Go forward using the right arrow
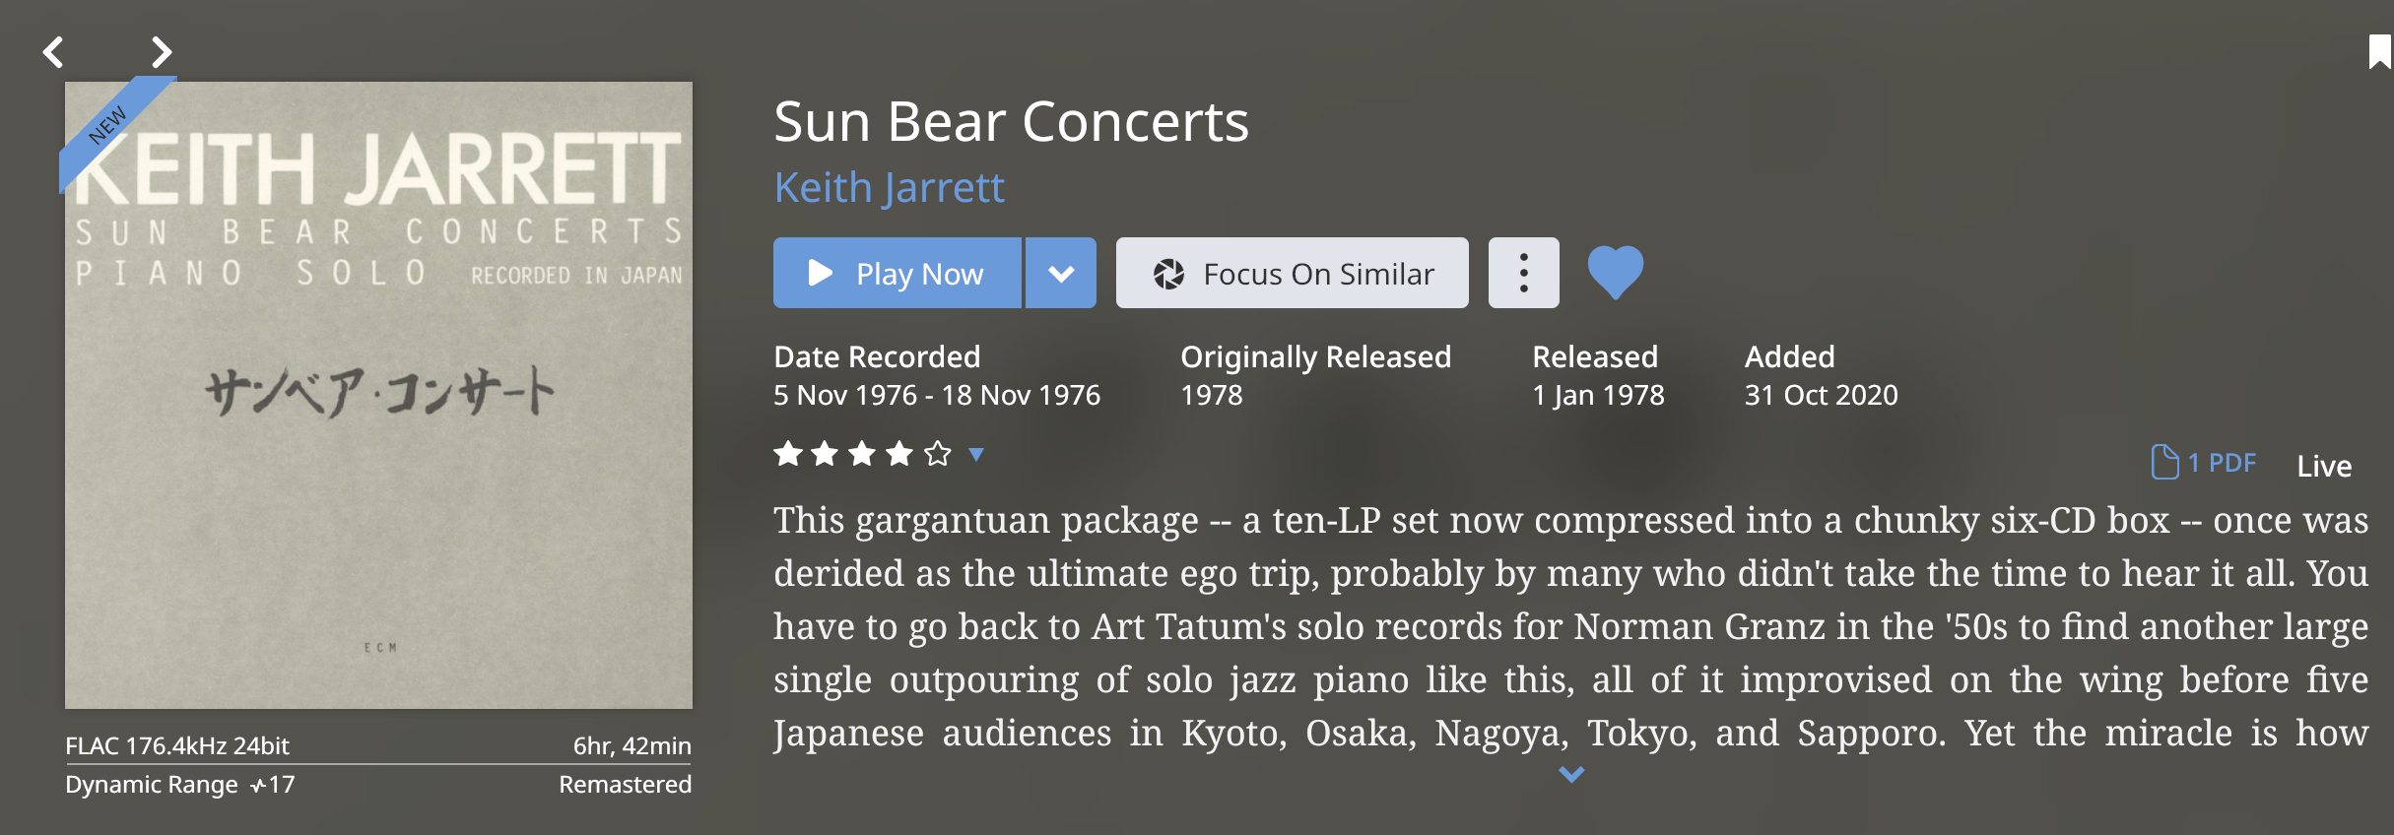 pos(161,52)
